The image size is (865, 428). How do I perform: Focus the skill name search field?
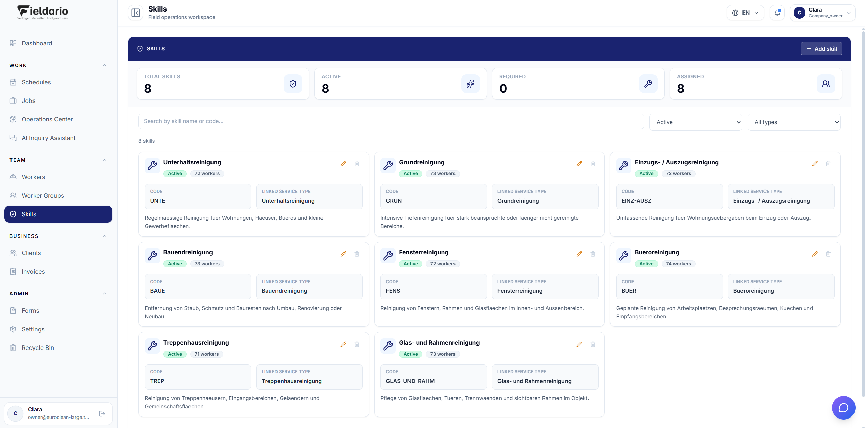[391, 121]
